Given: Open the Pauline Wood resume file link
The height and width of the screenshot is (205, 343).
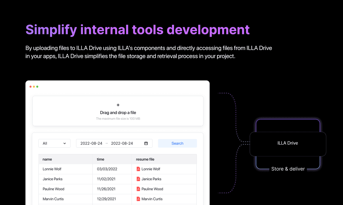Looking at the screenshot, I should tap(152, 189).
